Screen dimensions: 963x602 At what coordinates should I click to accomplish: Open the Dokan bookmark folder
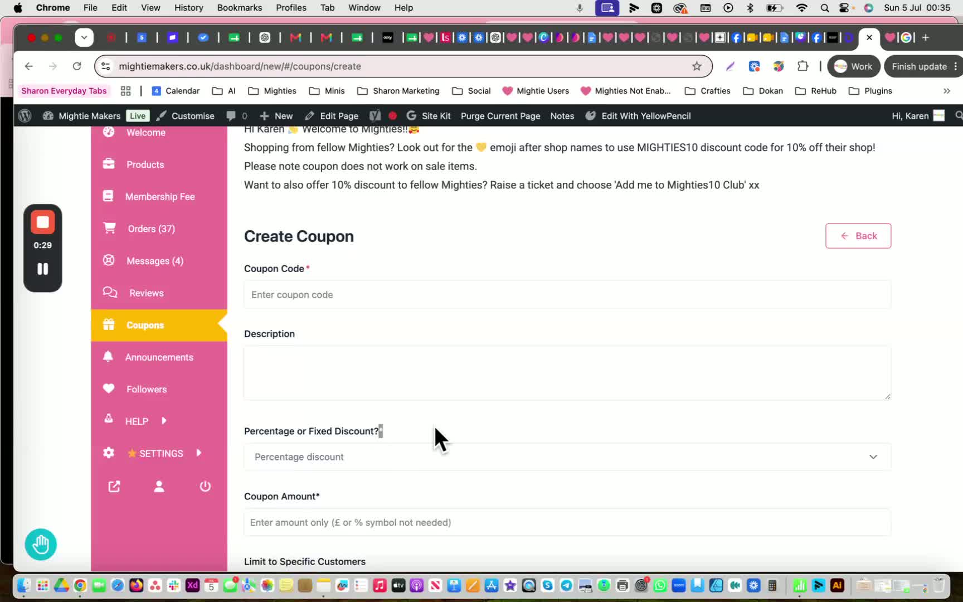pos(763,91)
